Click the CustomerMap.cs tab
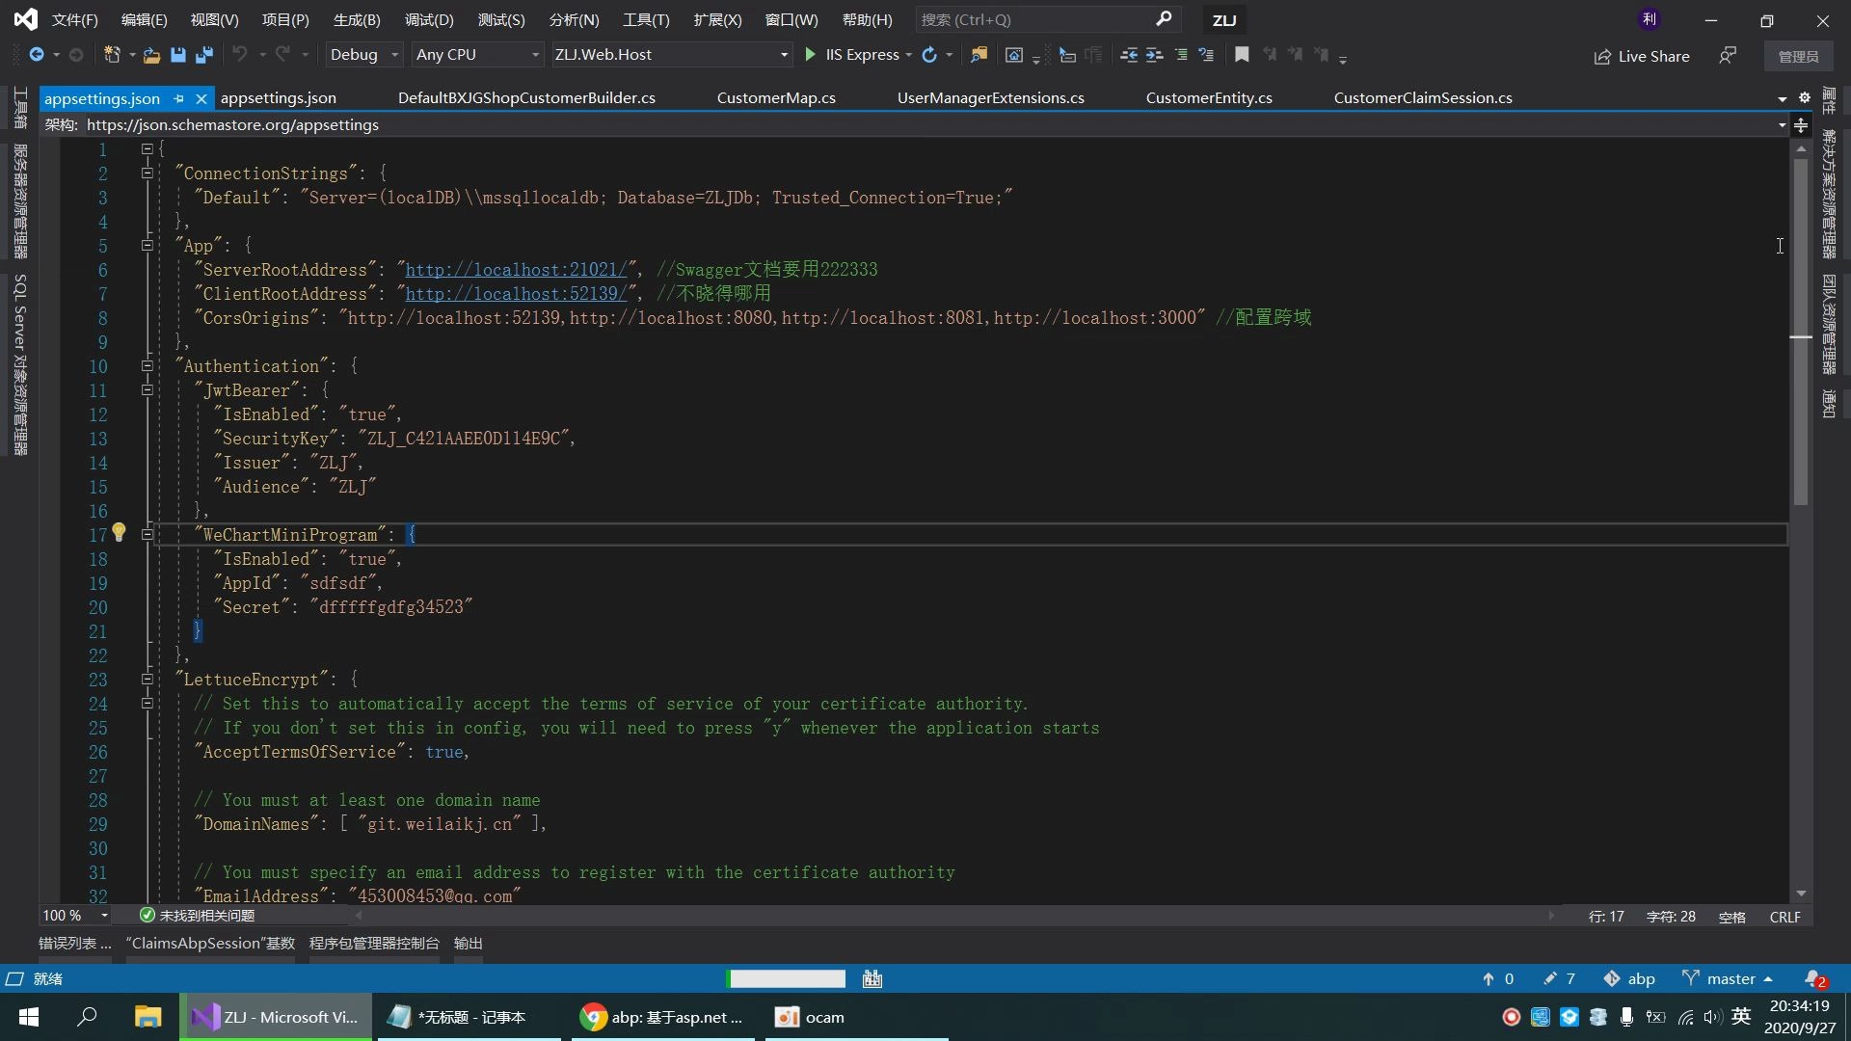The height and width of the screenshot is (1041, 1851). (x=775, y=98)
